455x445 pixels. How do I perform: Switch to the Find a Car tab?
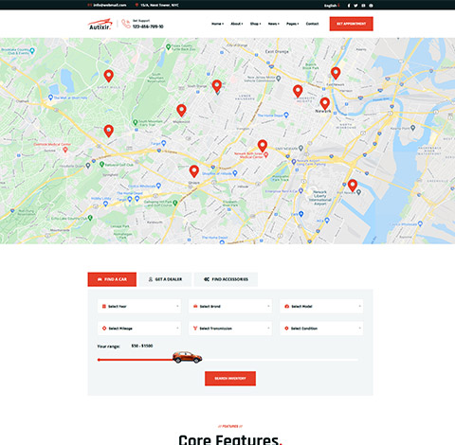(x=112, y=279)
